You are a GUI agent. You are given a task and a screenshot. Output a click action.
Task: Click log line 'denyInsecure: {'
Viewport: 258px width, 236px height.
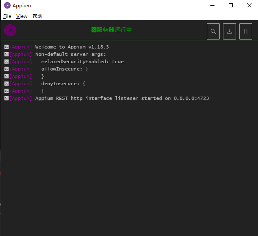click(x=63, y=84)
